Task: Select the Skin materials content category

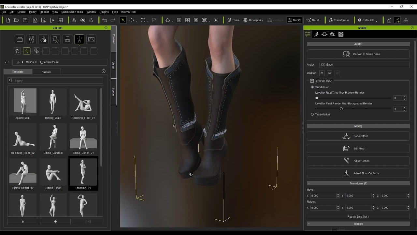Action: tap(43, 39)
